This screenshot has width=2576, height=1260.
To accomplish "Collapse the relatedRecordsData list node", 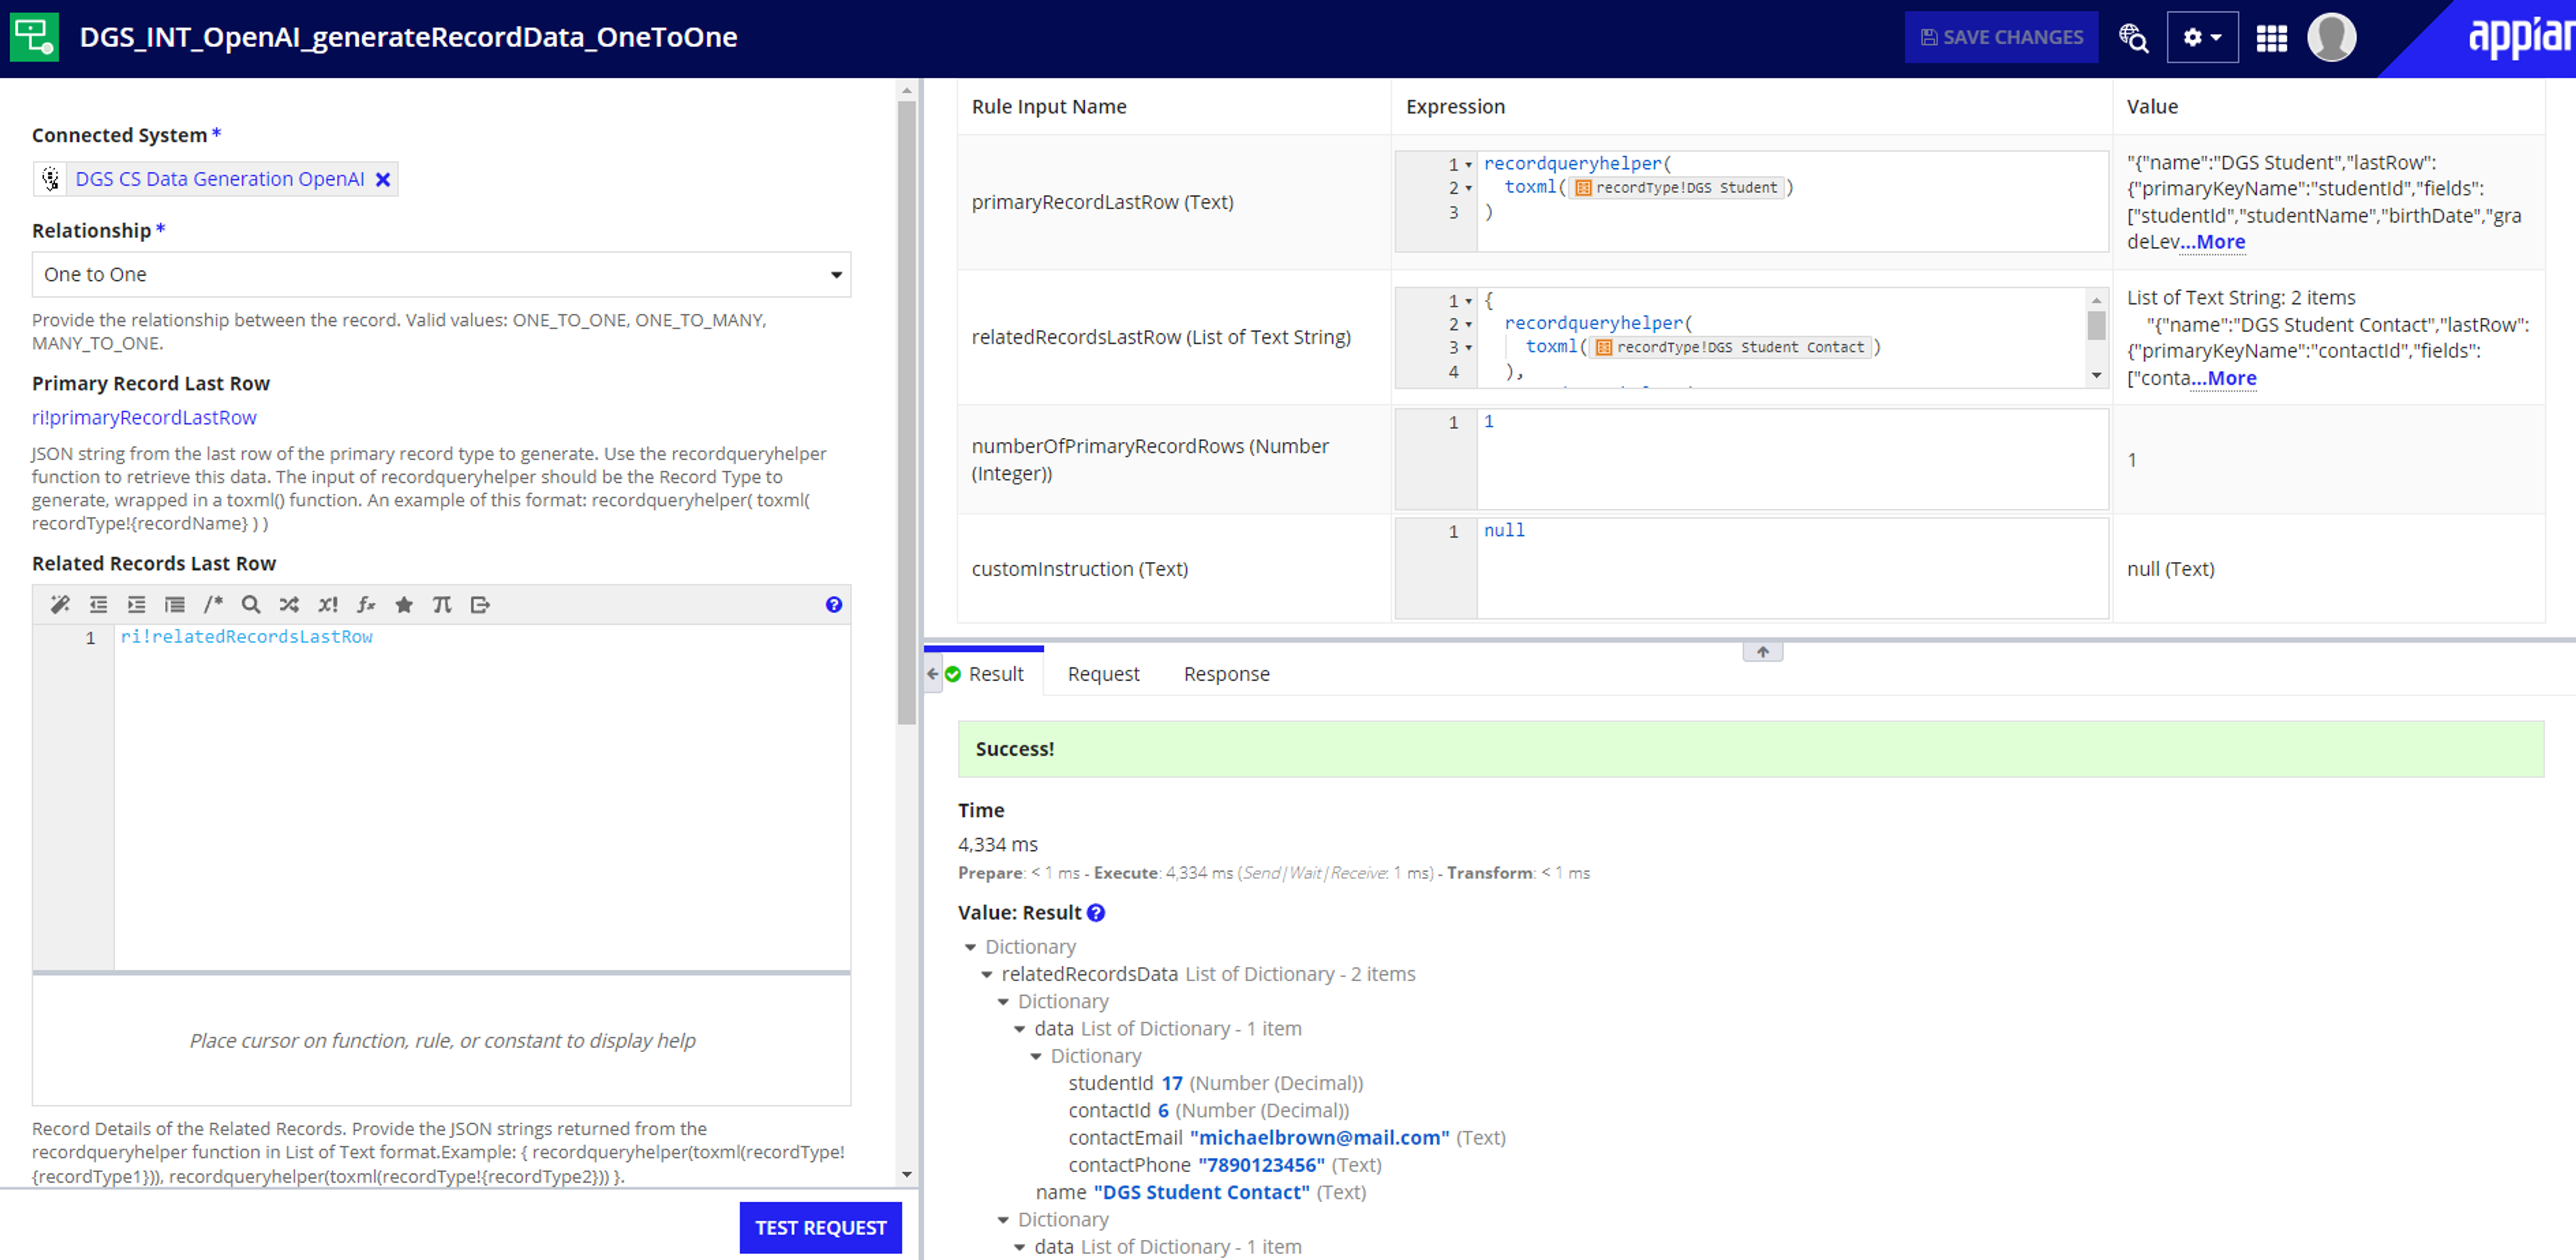I will [x=987, y=973].
